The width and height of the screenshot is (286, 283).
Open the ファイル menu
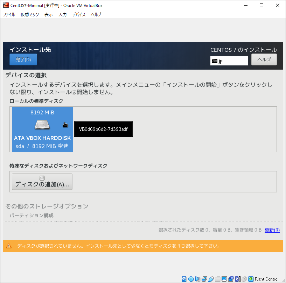9,15
